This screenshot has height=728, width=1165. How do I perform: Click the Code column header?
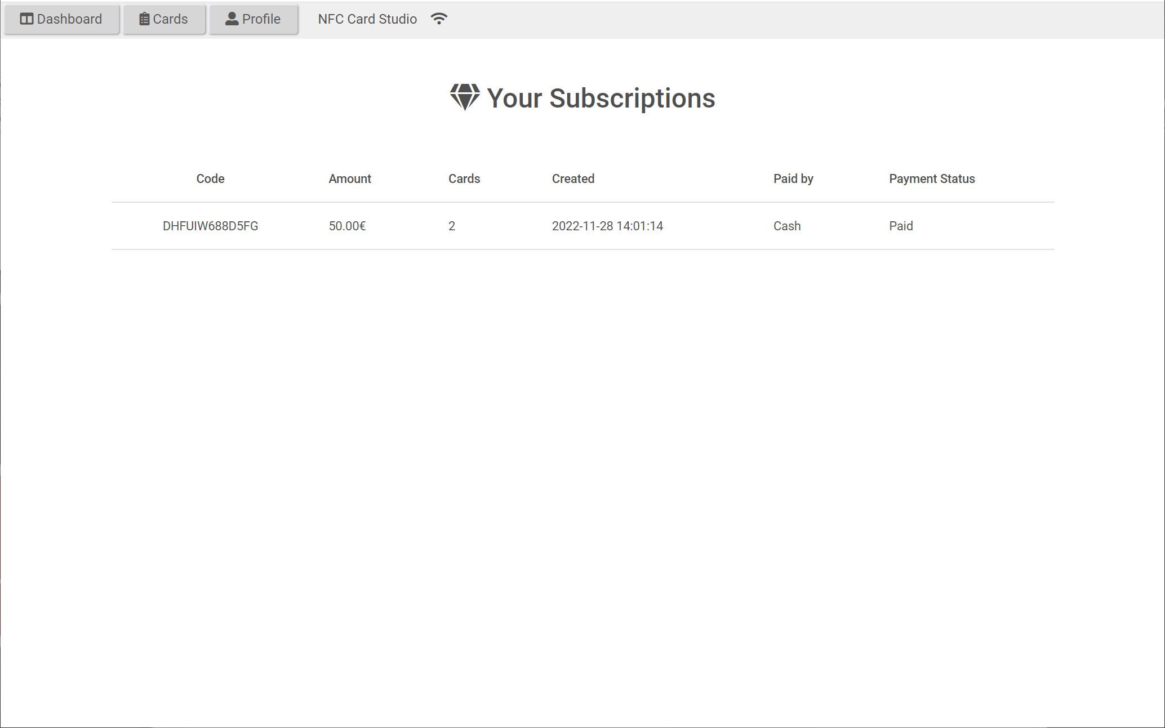point(210,178)
